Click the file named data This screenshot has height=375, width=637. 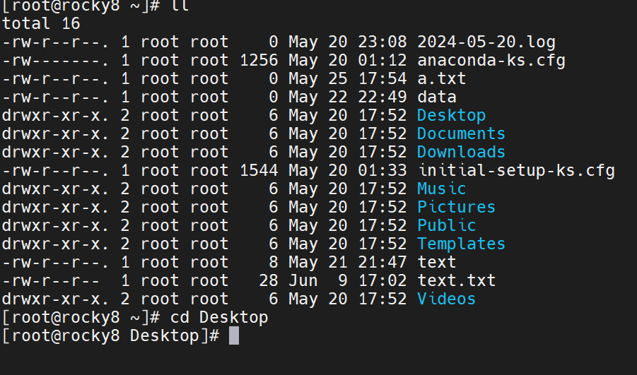437,97
